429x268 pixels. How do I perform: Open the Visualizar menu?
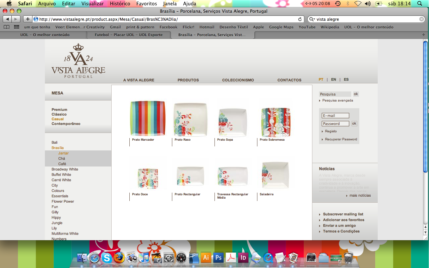[x=92, y=3]
